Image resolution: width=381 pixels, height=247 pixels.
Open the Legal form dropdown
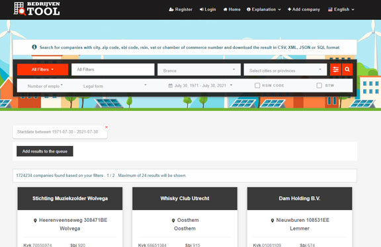[x=114, y=86]
